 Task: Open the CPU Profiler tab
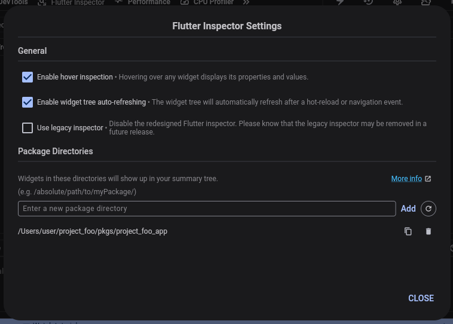pos(207,2)
